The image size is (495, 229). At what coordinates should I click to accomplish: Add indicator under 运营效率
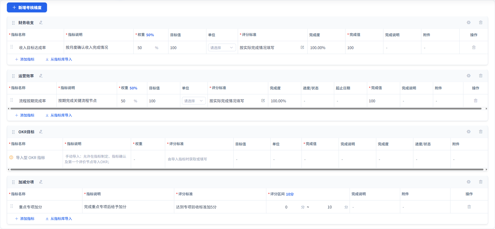click(x=25, y=115)
